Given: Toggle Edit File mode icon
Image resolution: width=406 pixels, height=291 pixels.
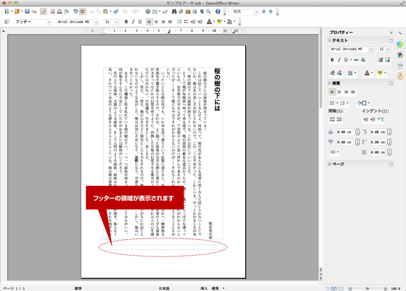Looking at the screenshot, I should click(x=43, y=11).
